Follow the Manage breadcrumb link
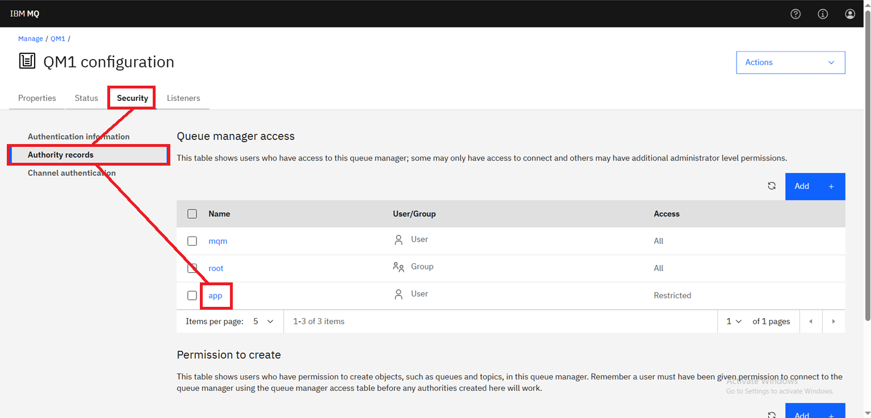 point(31,39)
